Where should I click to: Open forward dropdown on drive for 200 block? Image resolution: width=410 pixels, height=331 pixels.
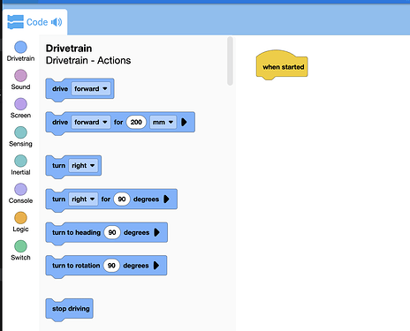(91, 122)
